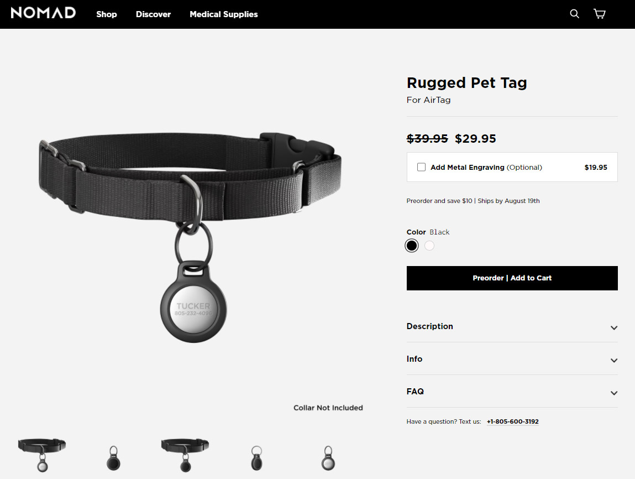Viewport: 635px width, 479px height.
Task: Select fourth thumbnail of angled black tag
Action: click(x=256, y=458)
